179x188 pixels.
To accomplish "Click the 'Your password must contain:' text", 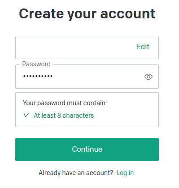I will tap(65, 103).
